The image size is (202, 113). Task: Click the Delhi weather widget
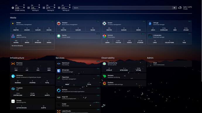(185, 8)
